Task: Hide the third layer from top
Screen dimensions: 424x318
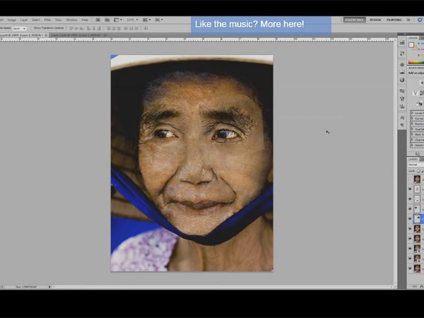Action: [x=410, y=199]
